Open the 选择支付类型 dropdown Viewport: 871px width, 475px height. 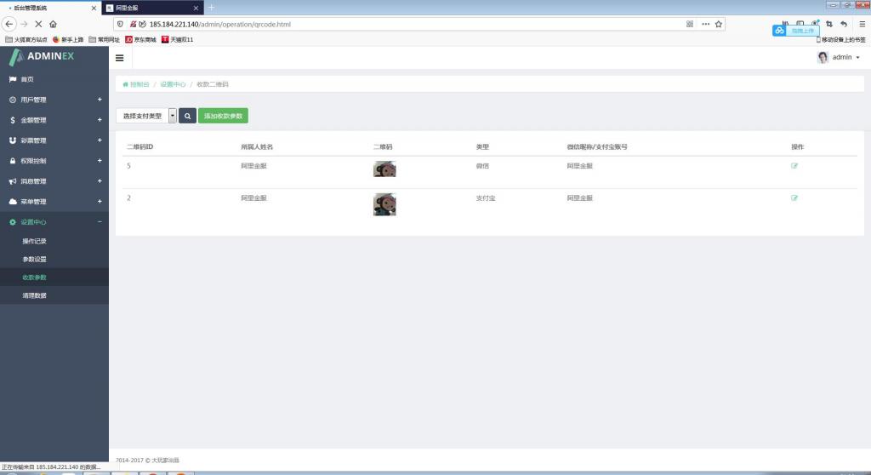146,116
